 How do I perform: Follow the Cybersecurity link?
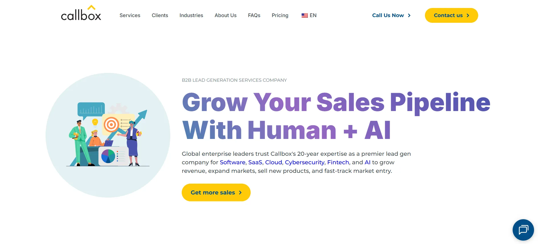pos(304,162)
